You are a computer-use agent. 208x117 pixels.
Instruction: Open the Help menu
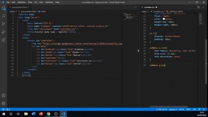tap(57, 2)
